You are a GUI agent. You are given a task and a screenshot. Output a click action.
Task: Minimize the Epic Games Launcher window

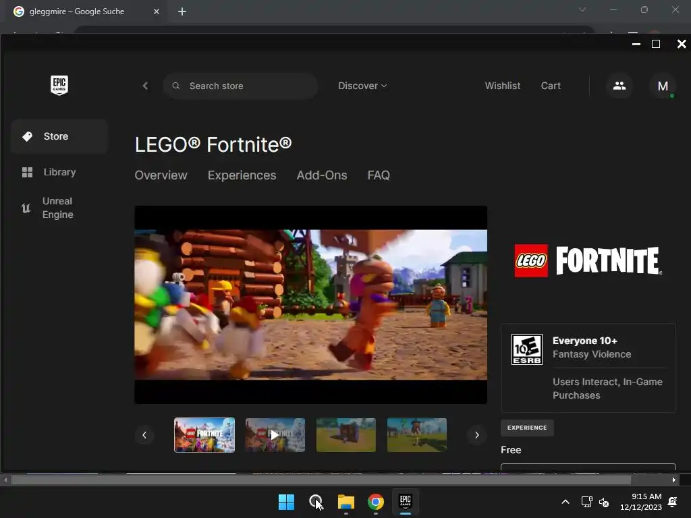pyautogui.click(x=636, y=44)
